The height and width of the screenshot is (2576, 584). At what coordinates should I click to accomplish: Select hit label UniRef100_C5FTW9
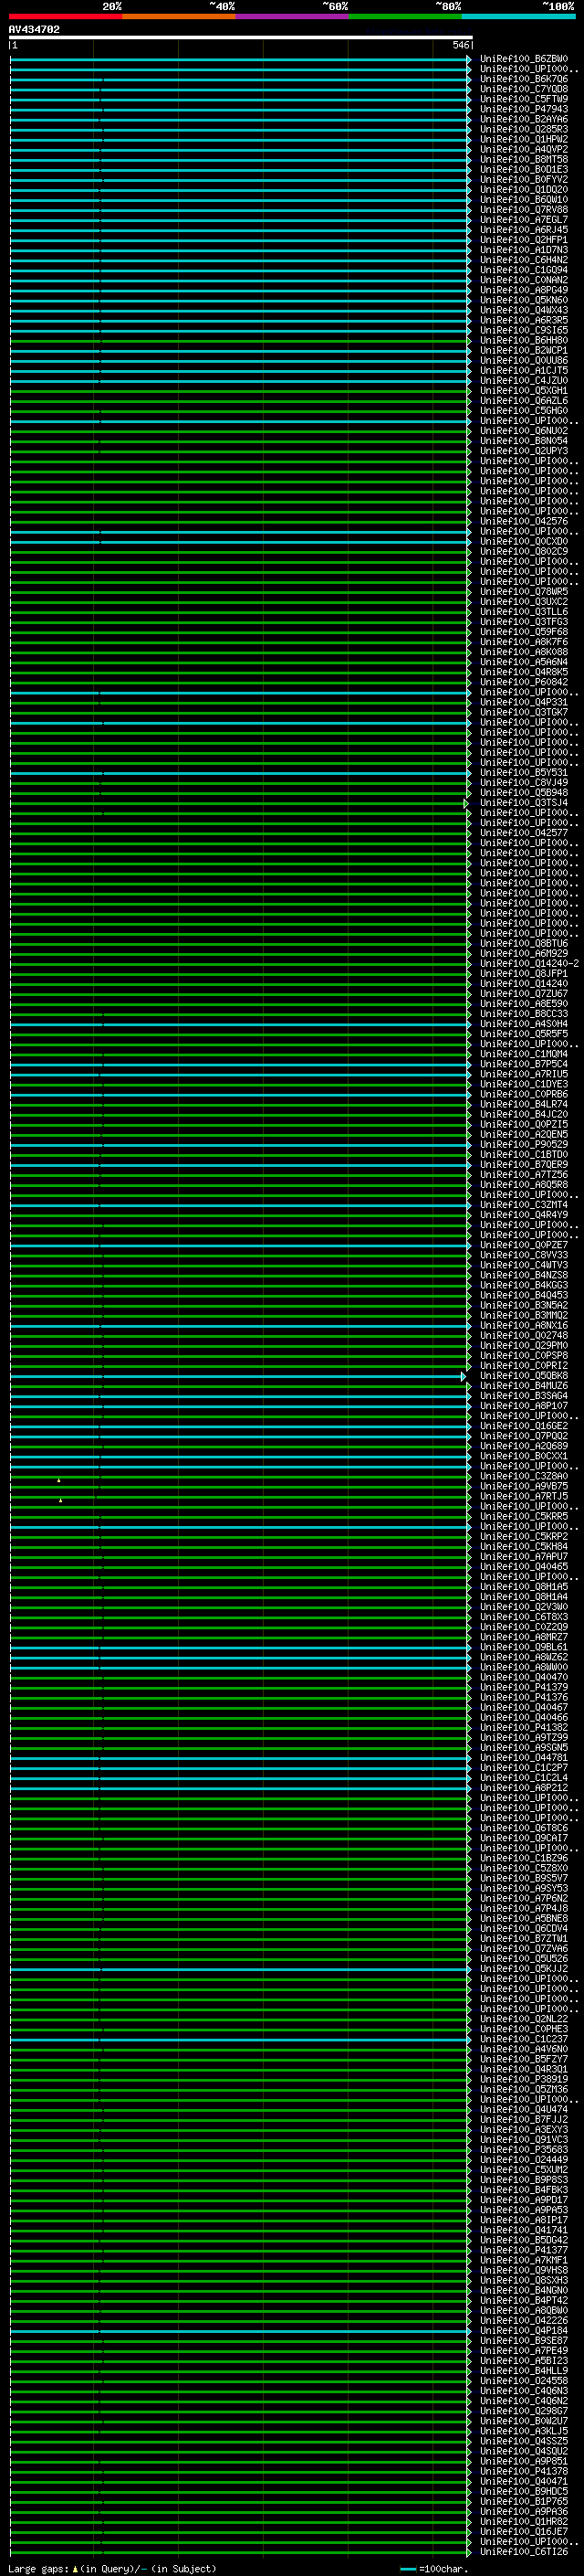click(x=524, y=99)
